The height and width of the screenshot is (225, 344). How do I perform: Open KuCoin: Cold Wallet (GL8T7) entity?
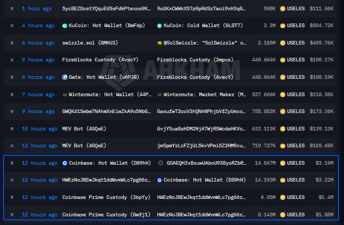tap(203, 26)
